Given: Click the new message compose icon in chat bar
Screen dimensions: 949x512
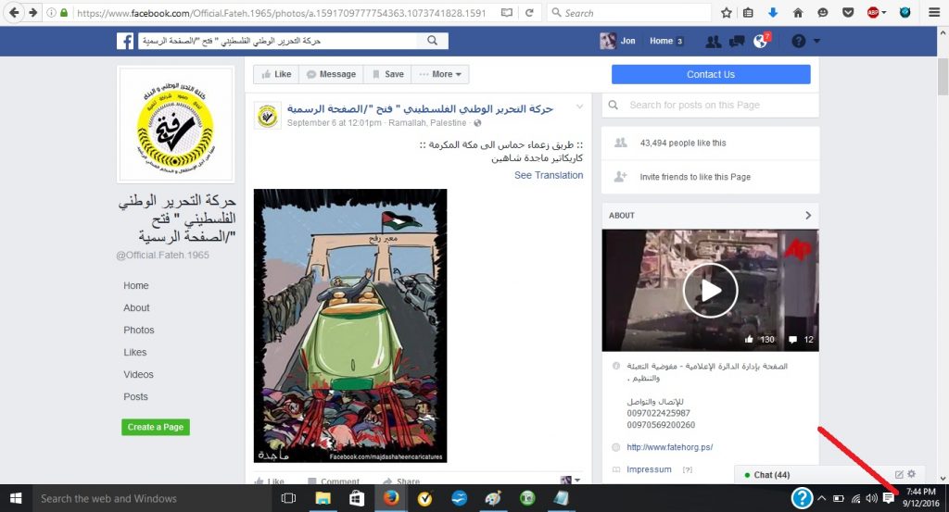Looking at the screenshot, I should (899, 475).
